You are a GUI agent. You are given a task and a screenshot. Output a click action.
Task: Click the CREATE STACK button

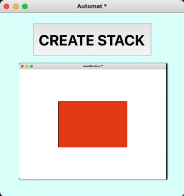(x=92, y=40)
